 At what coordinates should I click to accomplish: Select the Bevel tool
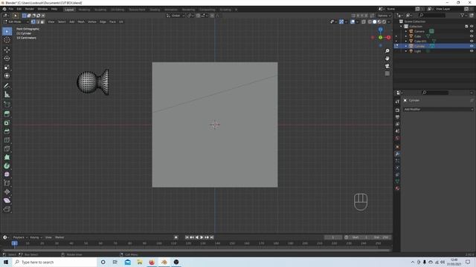pos(7,131)
